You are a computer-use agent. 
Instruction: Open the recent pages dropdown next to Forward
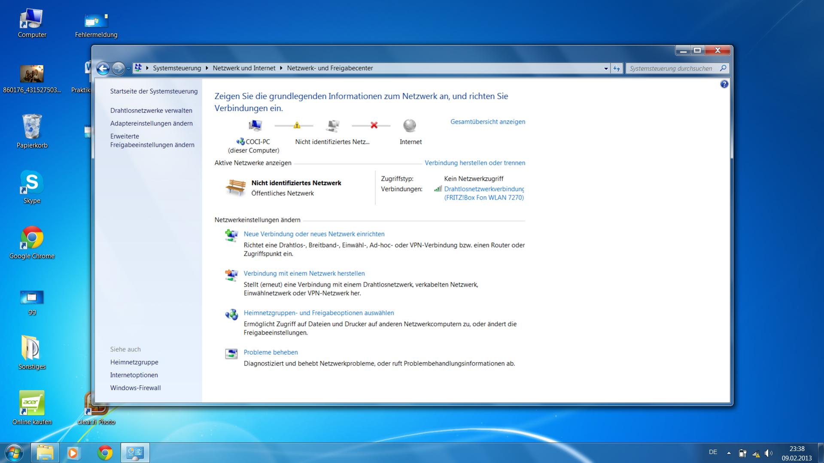(128, 69)
